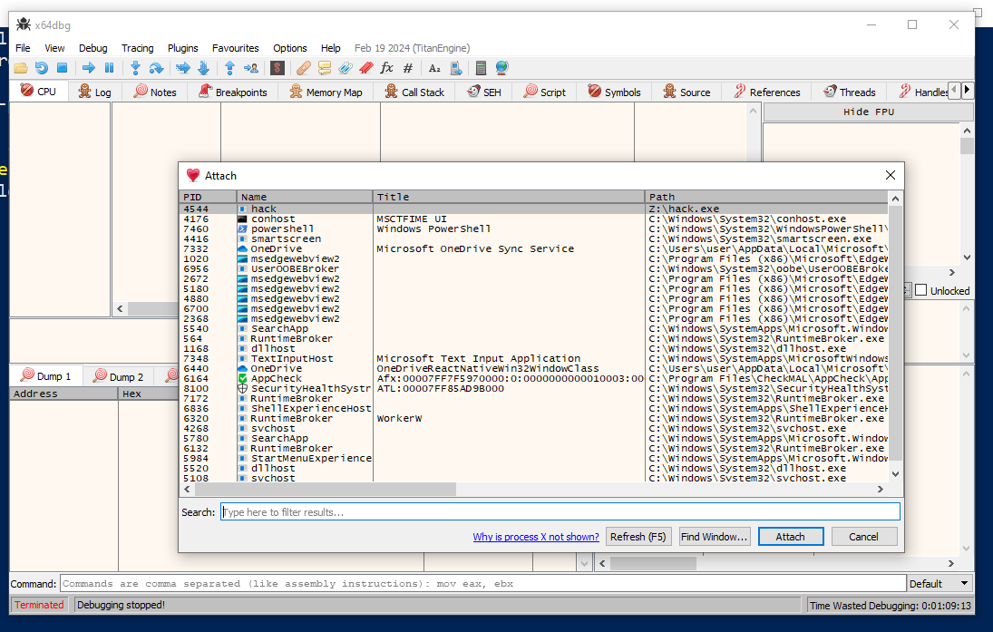Select the powershell process row
The image size is (993, 632).
point(534,228)
